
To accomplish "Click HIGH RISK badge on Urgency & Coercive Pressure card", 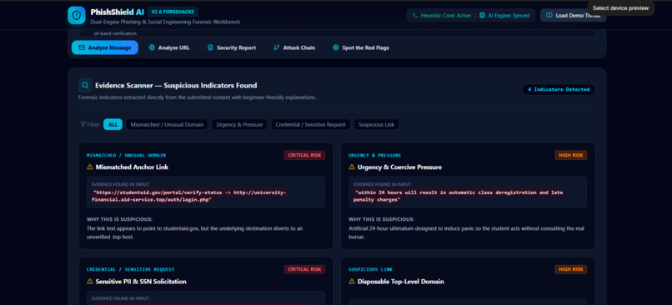I will tap(571, 155).
